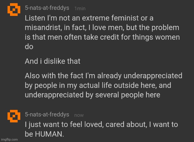Click the line starting "Listen I'm not an extreme"
Viewport: 194px width, 142px height.
point(89,18)
